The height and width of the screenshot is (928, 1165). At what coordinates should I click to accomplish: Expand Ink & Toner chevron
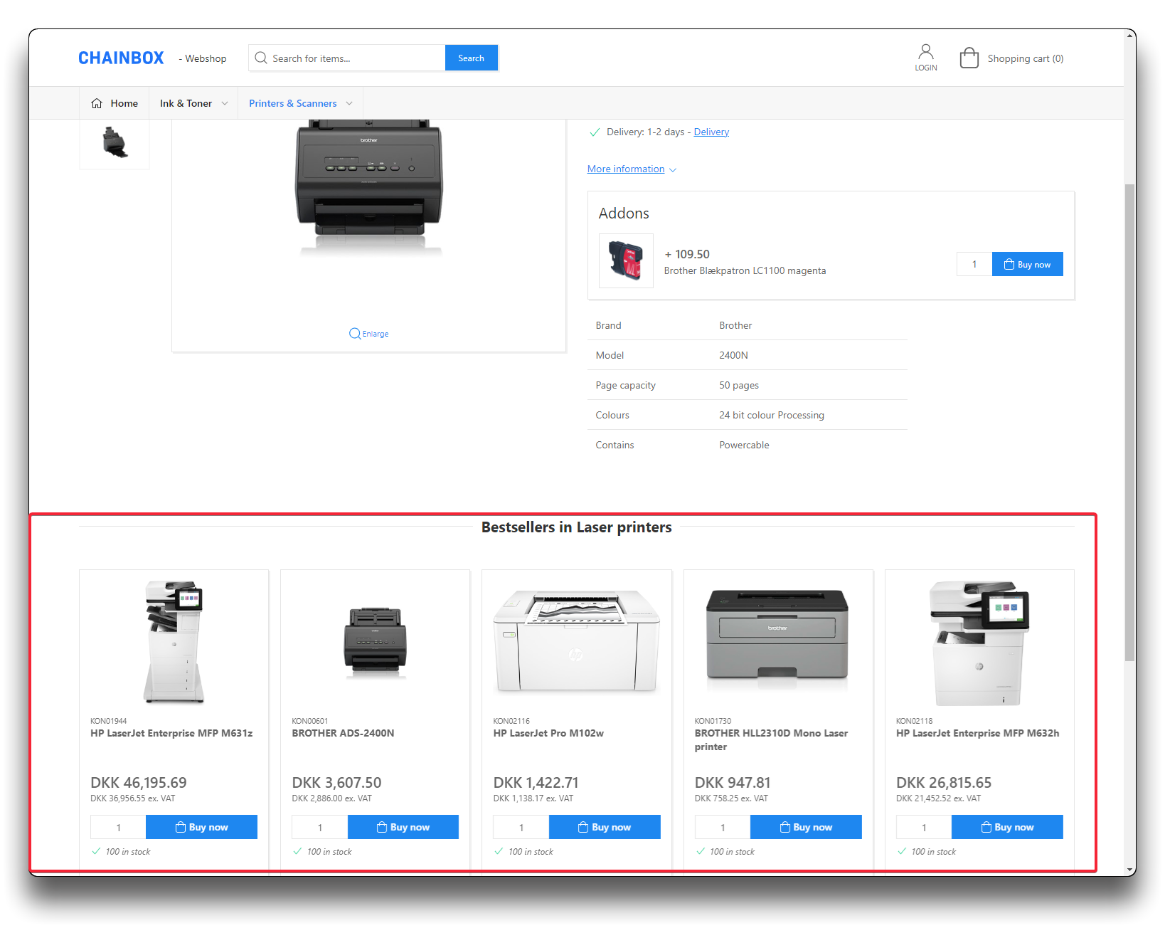click(x=225, y=103)
